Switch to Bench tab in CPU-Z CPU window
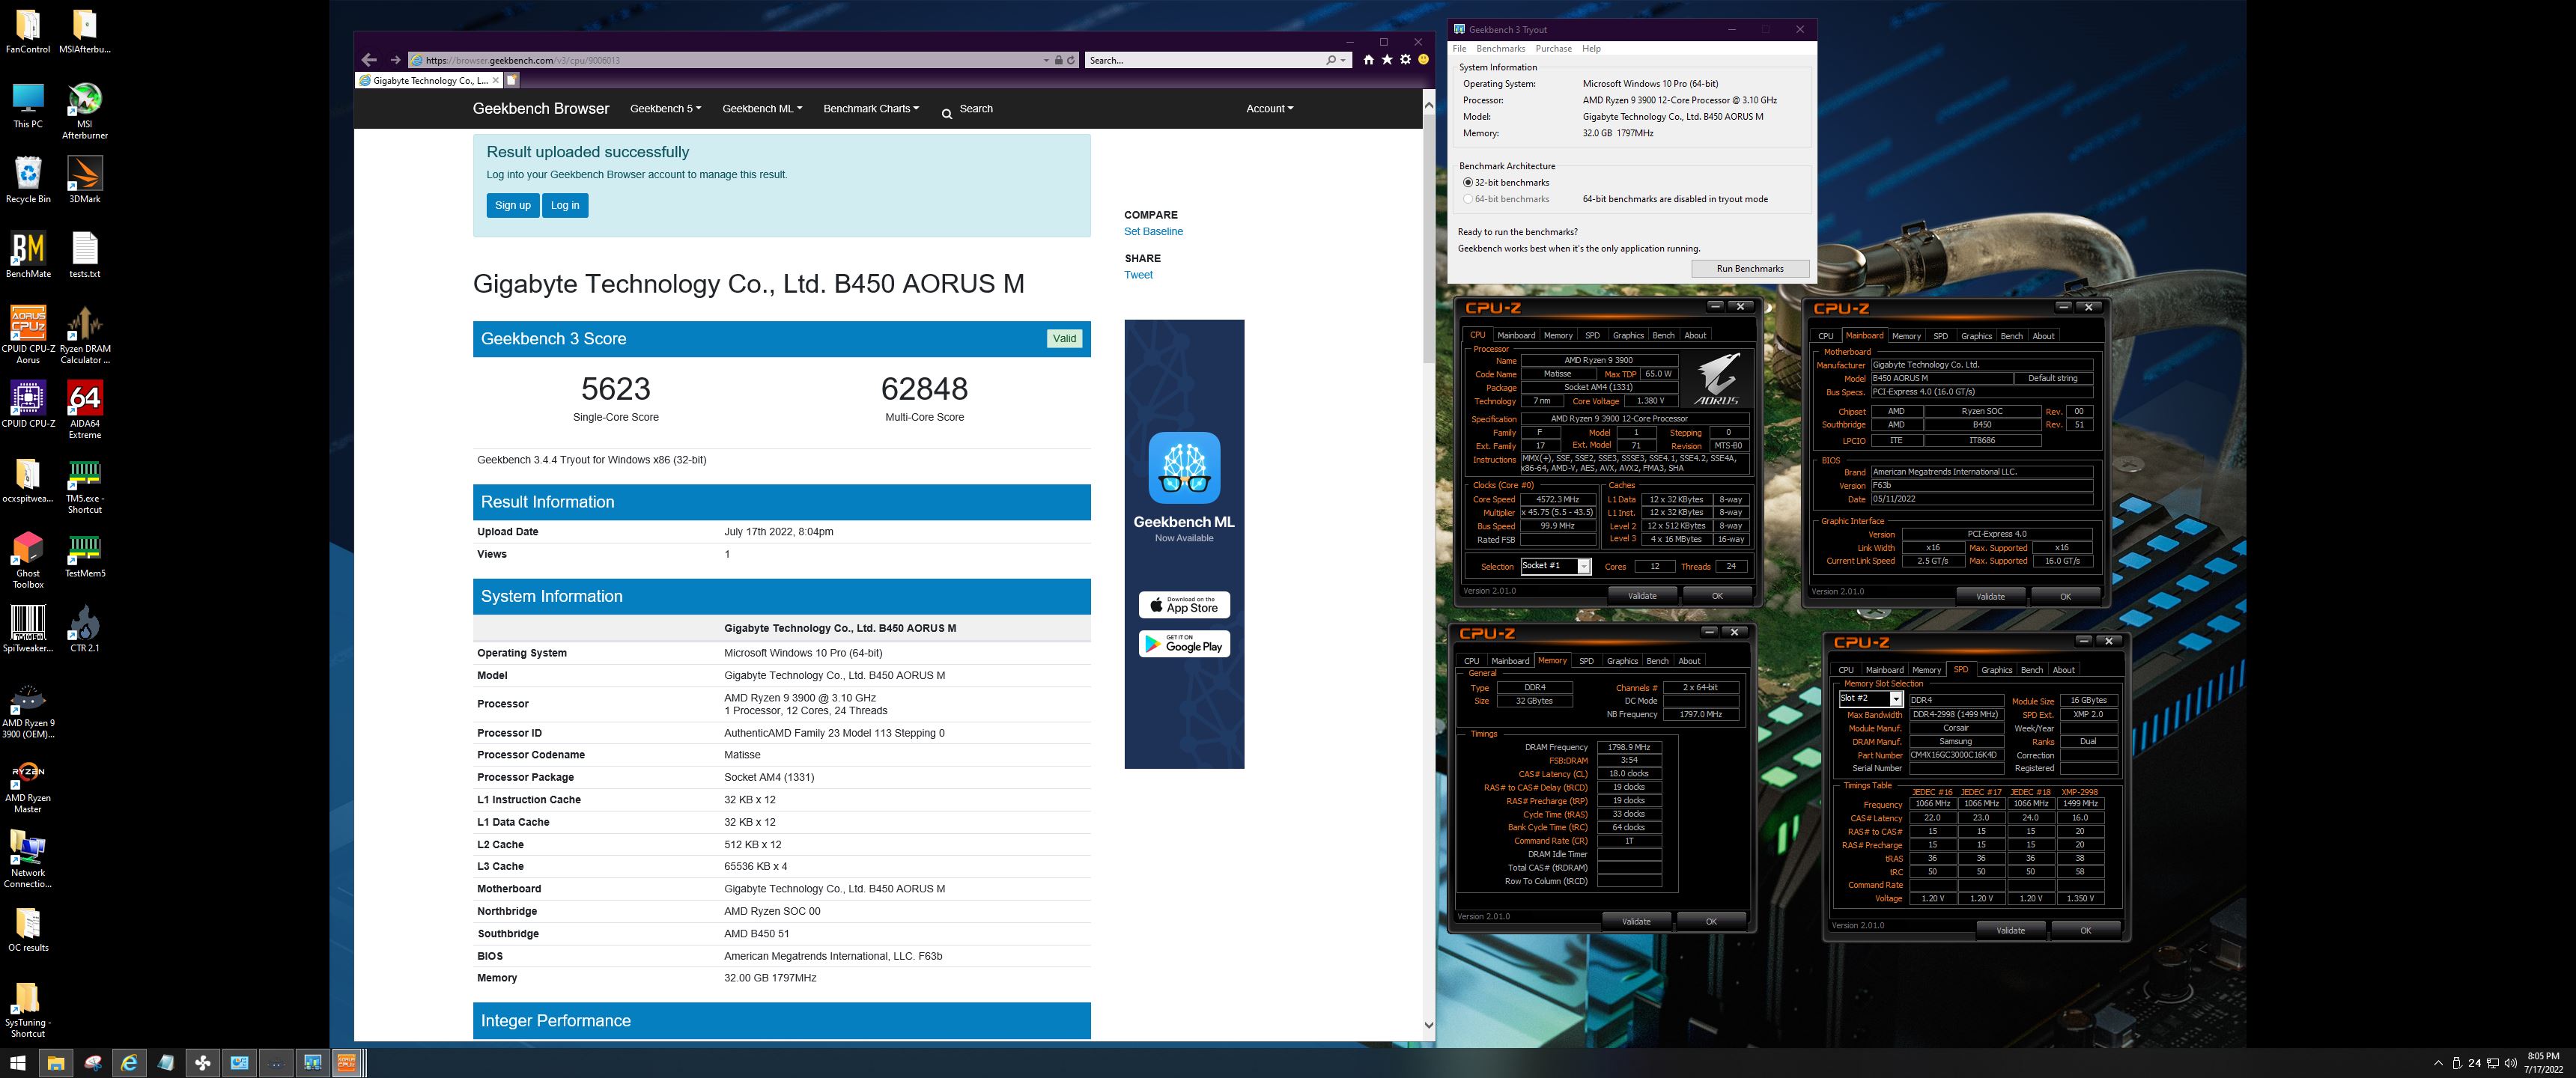 (x=1663, y=336)
